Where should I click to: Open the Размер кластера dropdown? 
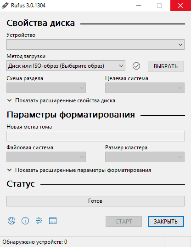pos(145,157)
